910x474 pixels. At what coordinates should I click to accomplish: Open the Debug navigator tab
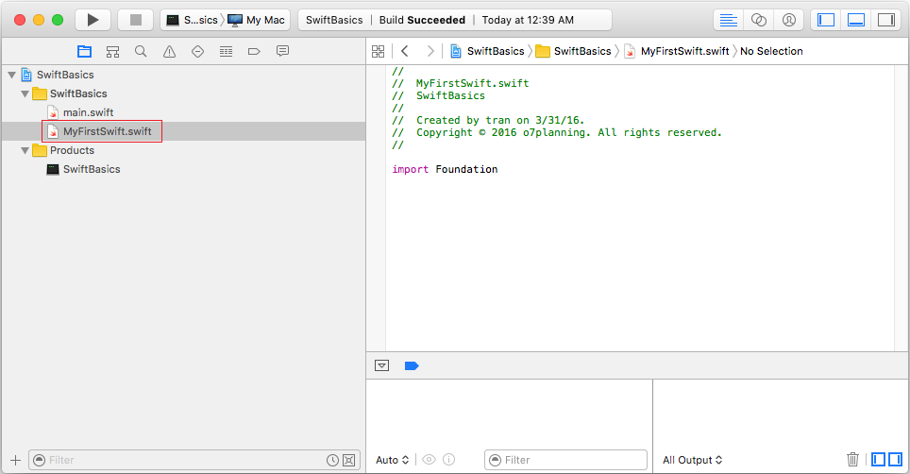pyautogui.click(x=226, y=52)
